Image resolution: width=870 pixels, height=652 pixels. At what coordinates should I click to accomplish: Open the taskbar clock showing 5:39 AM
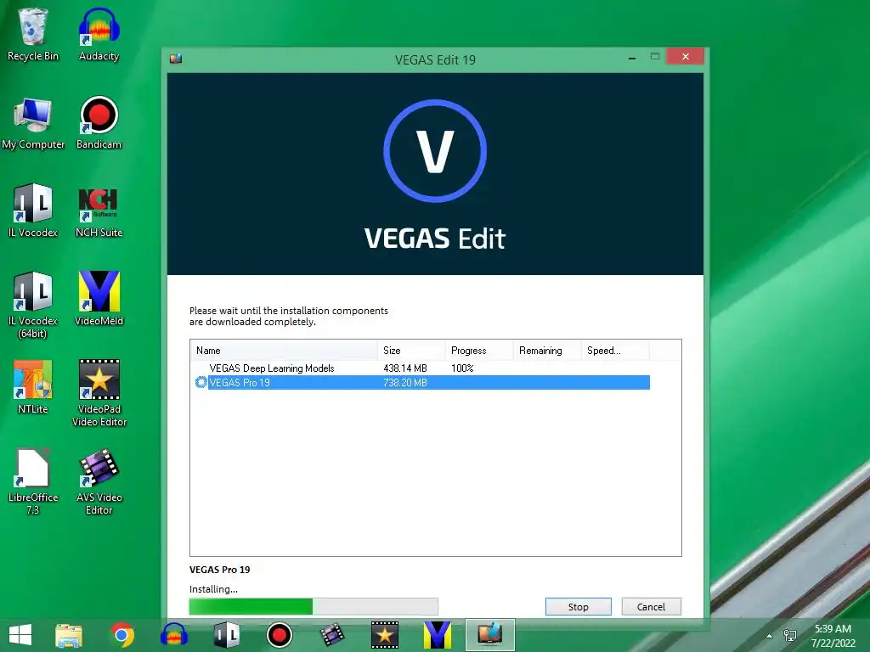[833, 636]
